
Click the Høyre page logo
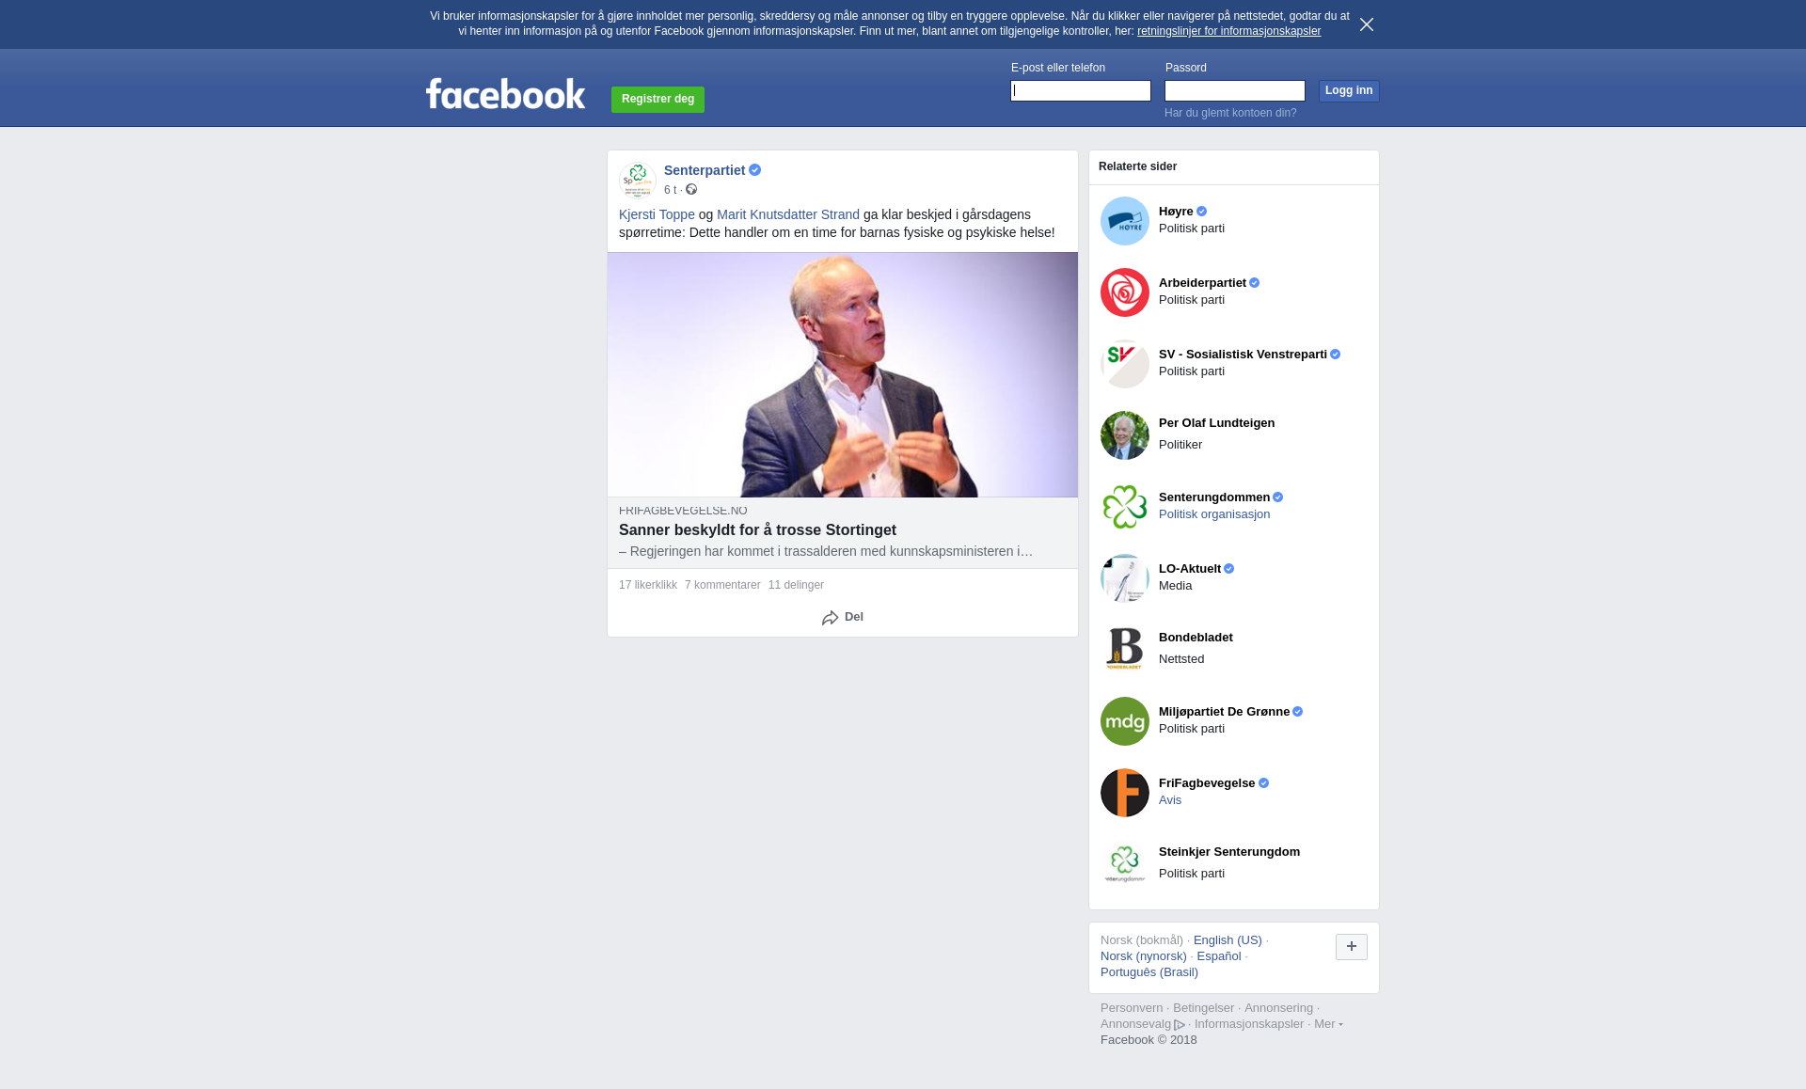[1125, 221]
